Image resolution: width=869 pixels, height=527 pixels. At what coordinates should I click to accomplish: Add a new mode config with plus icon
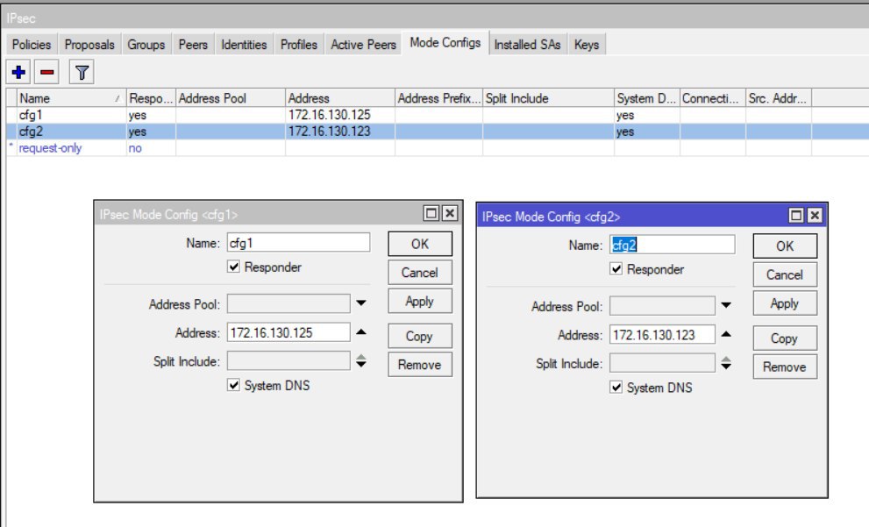[18, 72]
